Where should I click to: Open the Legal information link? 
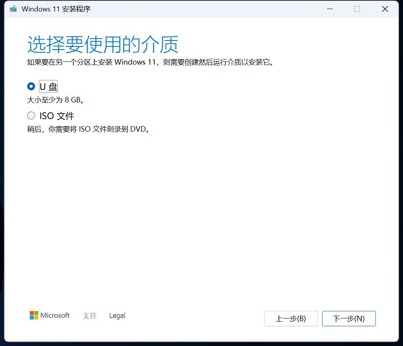click(117, 315)
